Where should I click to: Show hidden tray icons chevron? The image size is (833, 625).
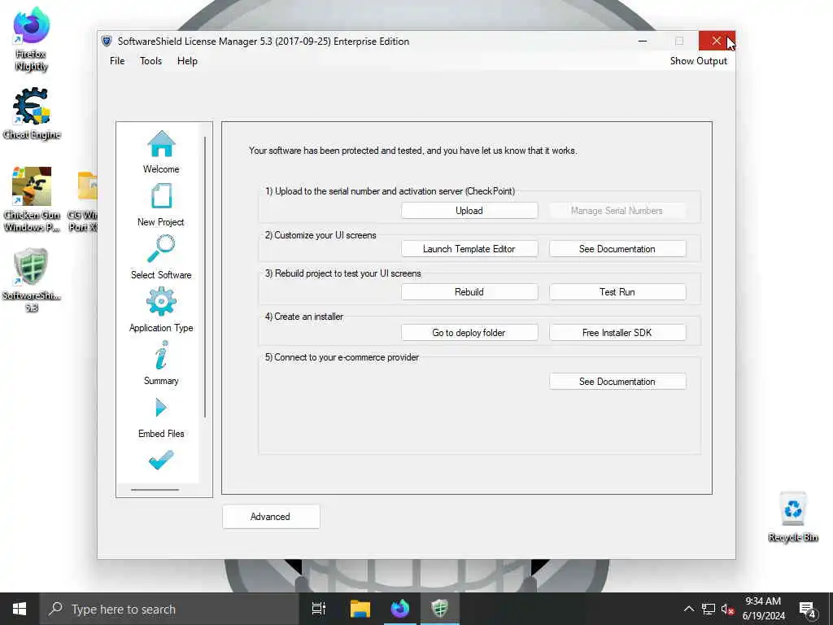[689, 609]
